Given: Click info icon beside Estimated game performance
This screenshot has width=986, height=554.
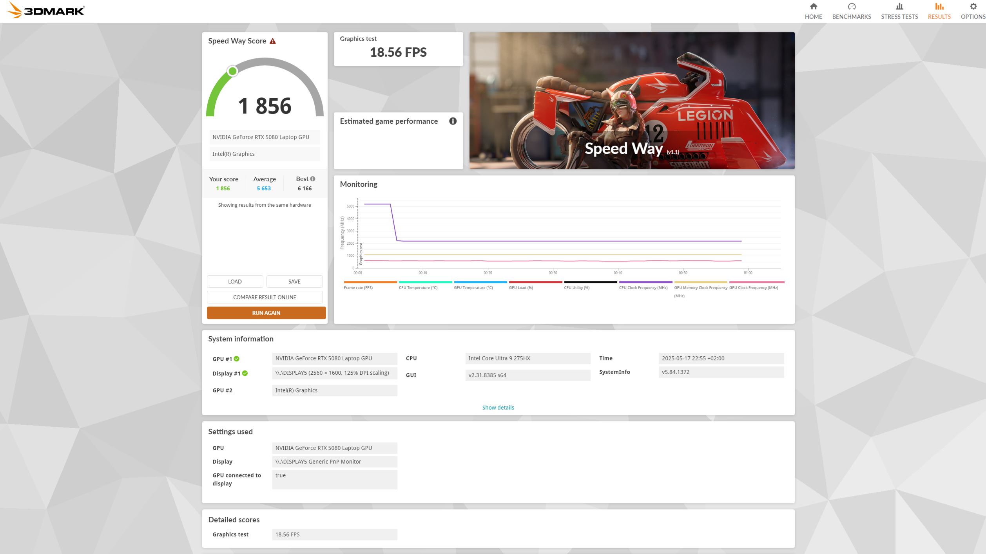Looking at the screenshot, I should point(453,121).
